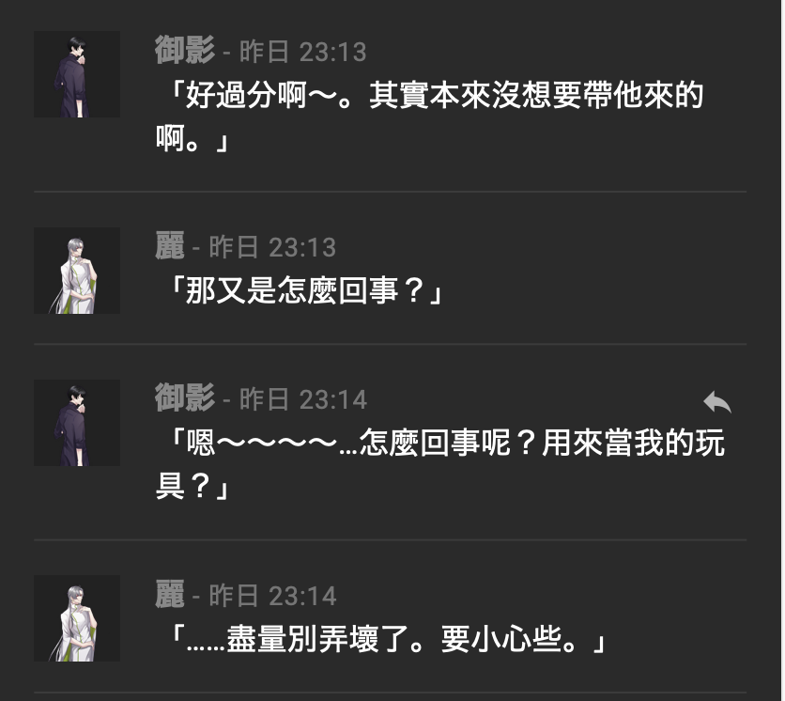The width and height of the screenshot is (785, 701).
Task: Click timestamp 昨日 23:13 next to 御影
Action: [303, 52]
